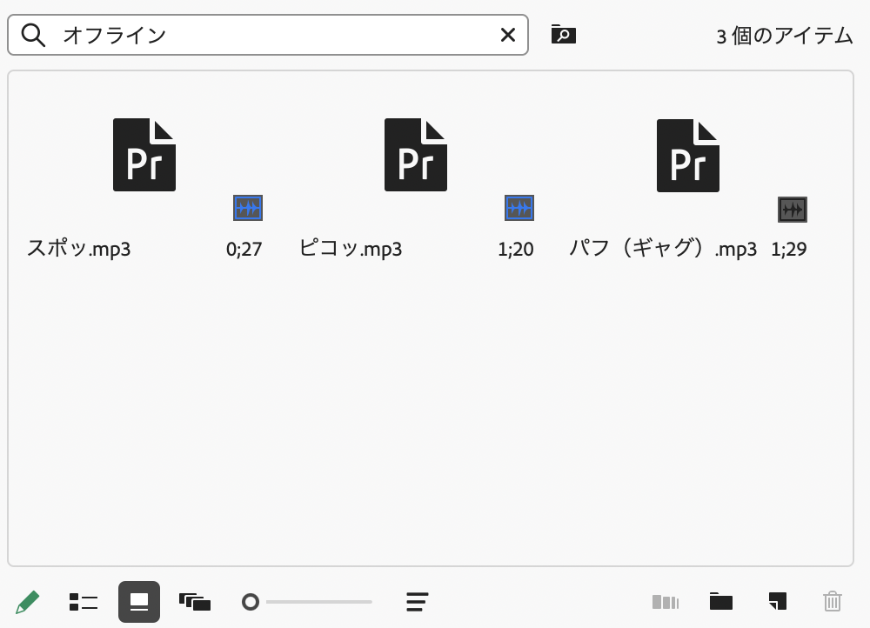Toggle the audio waveform badge on ピコッ.mp3

pos(519,208)
